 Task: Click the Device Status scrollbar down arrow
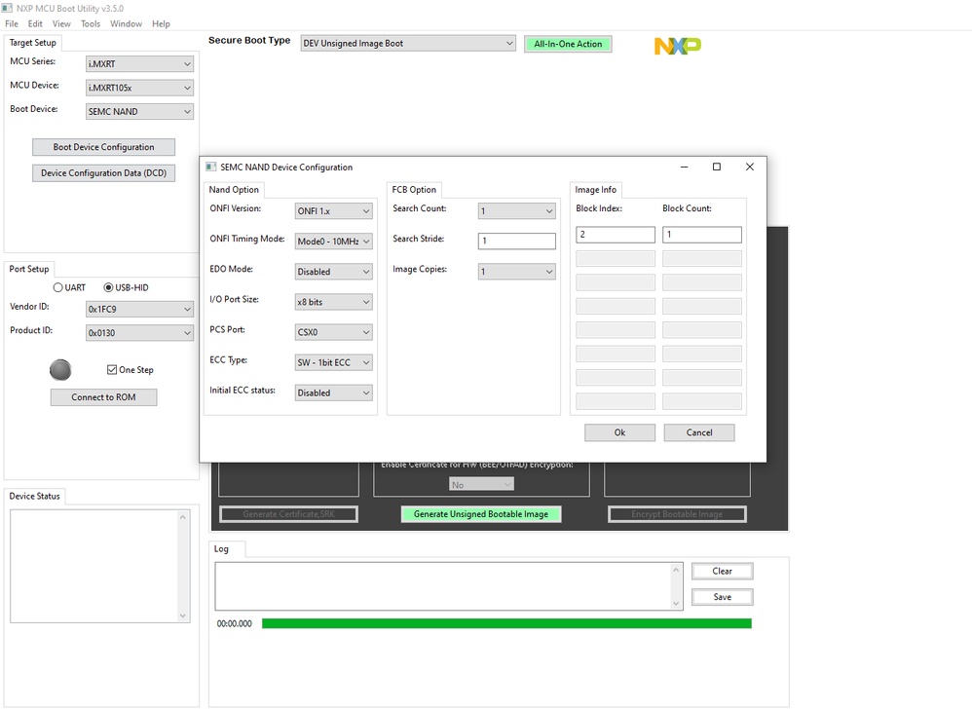(x=183, y=616)
